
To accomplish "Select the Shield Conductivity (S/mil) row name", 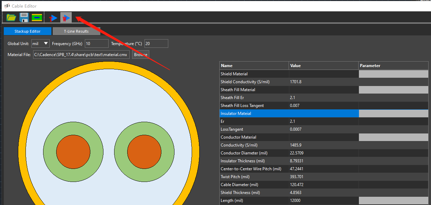I will click(246, 82).
